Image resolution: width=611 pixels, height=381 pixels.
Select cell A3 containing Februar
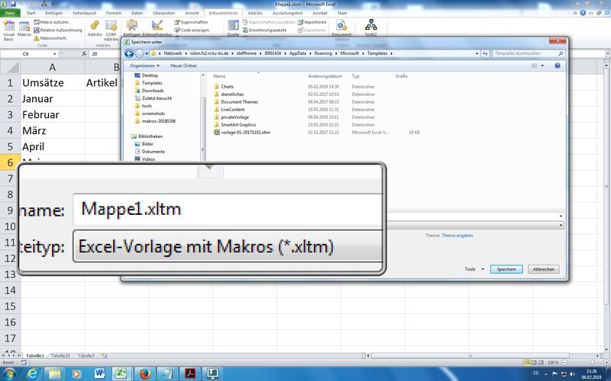52,115
